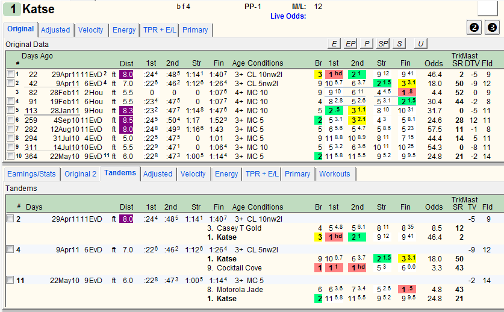Click the Odds column header in Tandems
This screenshot has width=504, height=312.
[x=434, y=207]
